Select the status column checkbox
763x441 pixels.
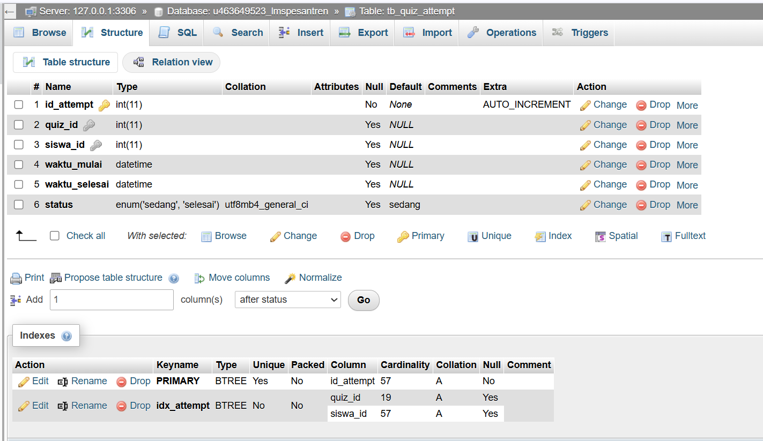click(x=19, y=205)
